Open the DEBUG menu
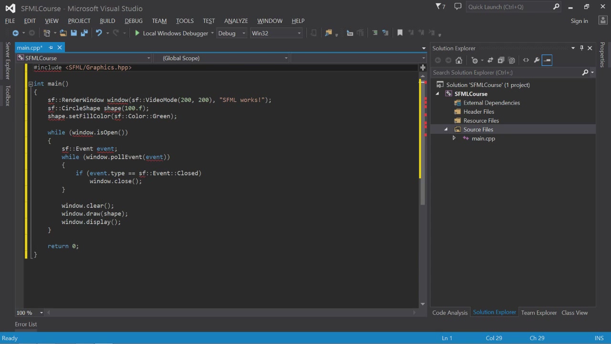611x344 pixels. click(134, 21)
